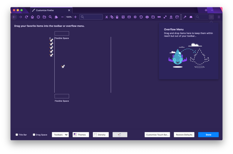Open the Add-ons puzzle piece icon

coord(56,17)
